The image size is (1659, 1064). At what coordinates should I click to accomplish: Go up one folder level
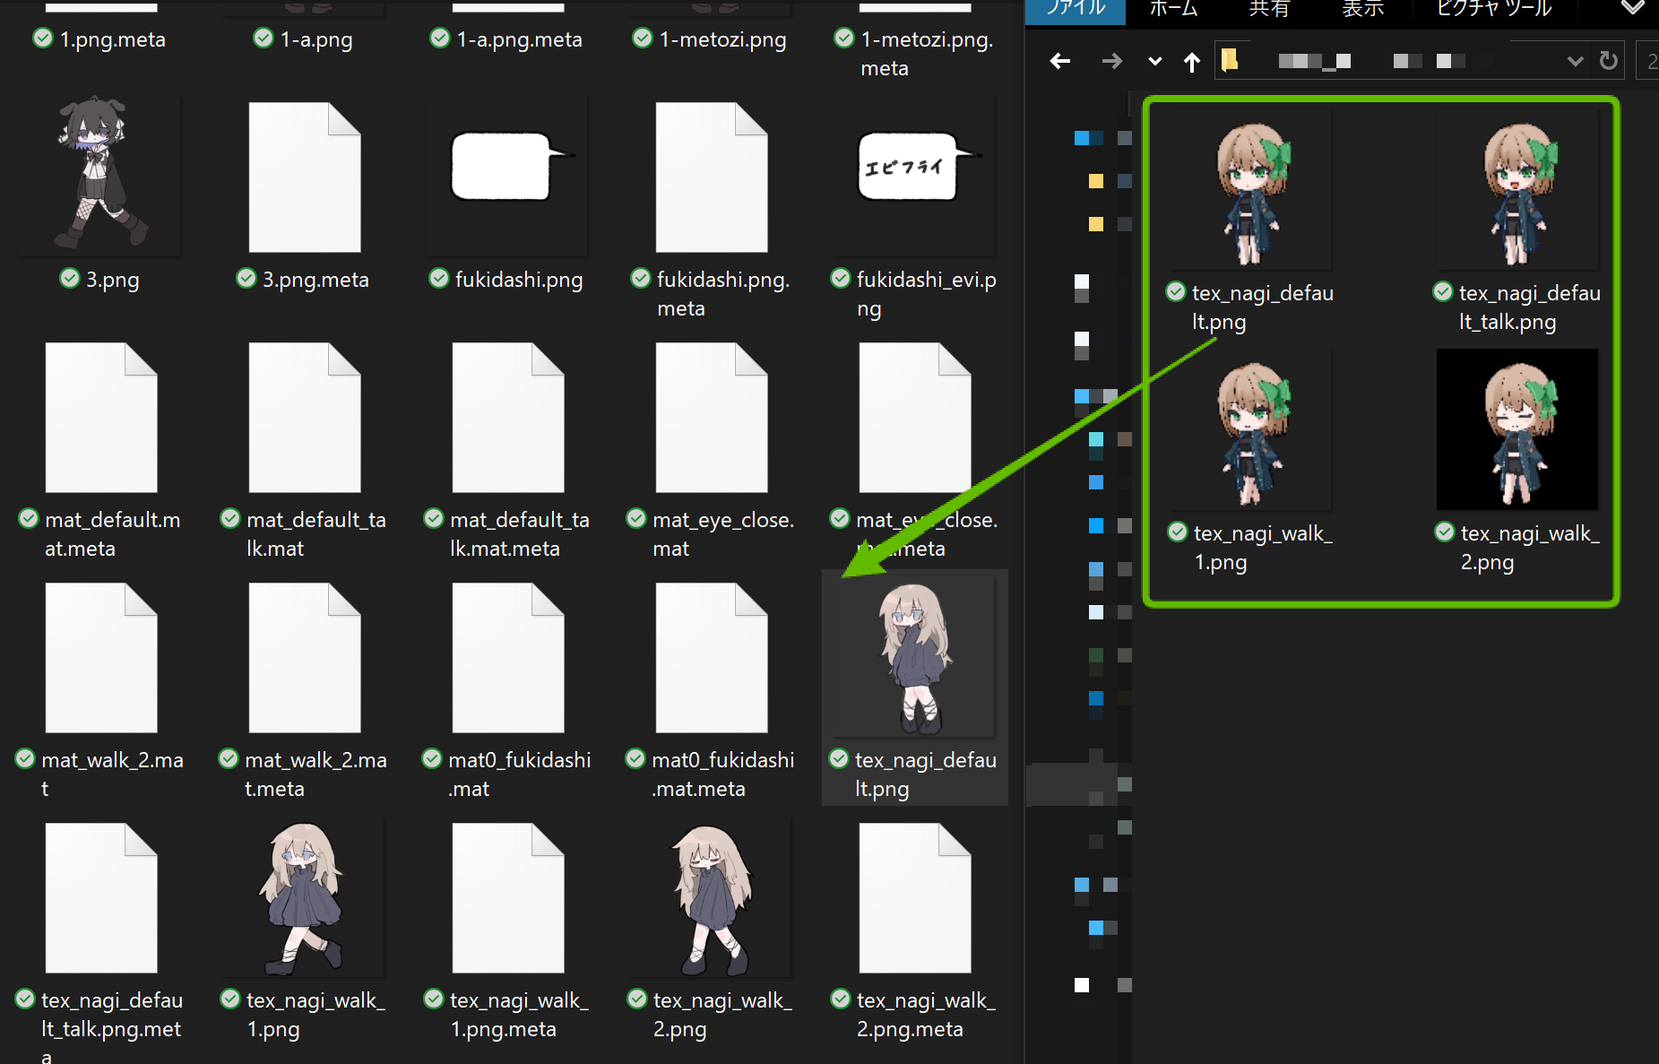(1191, 62)
